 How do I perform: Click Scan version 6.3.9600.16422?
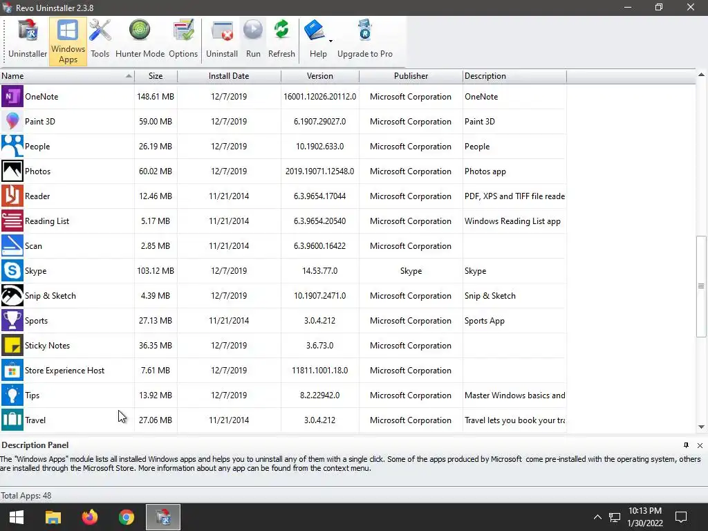[x=319, y=246]
